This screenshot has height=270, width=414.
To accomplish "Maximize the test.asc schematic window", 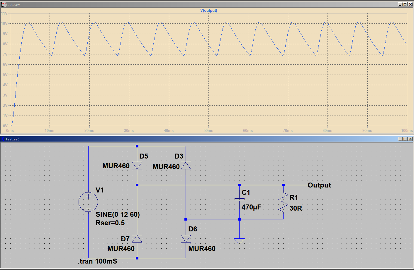I will coord(405,139).
